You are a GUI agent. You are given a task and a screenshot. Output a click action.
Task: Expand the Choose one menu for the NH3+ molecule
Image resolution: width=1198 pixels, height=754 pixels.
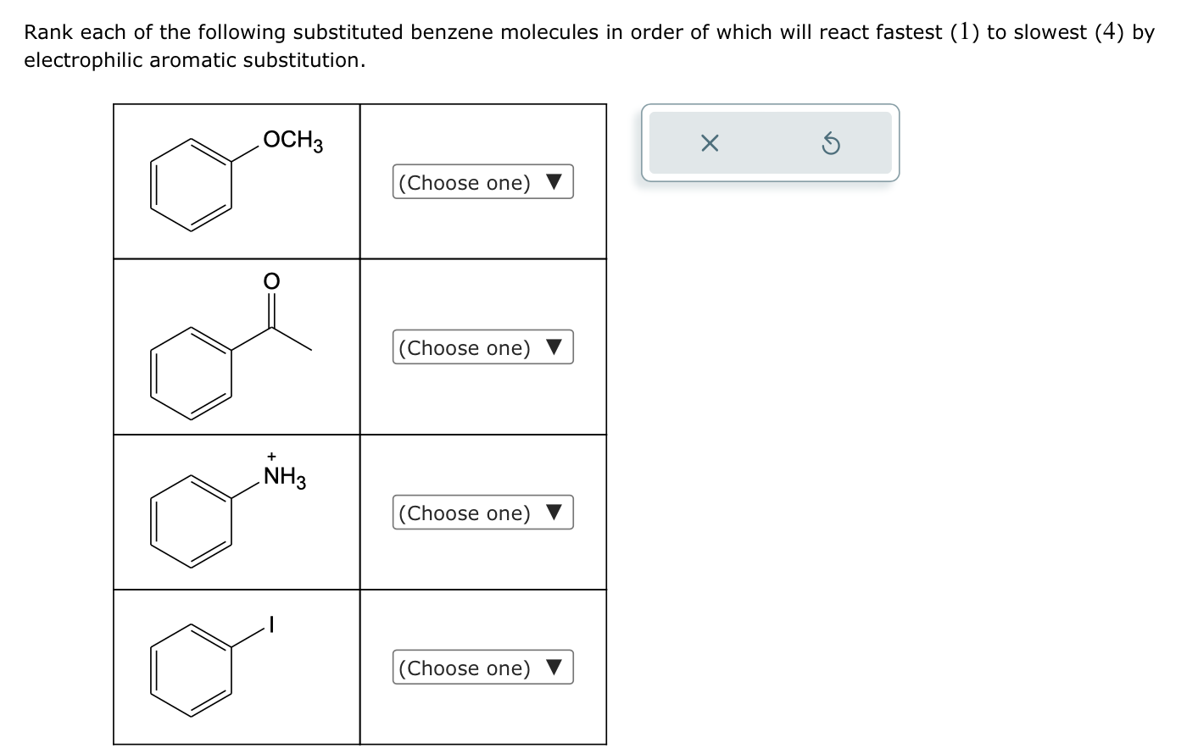pyautogui.click(x=482, y=513)
